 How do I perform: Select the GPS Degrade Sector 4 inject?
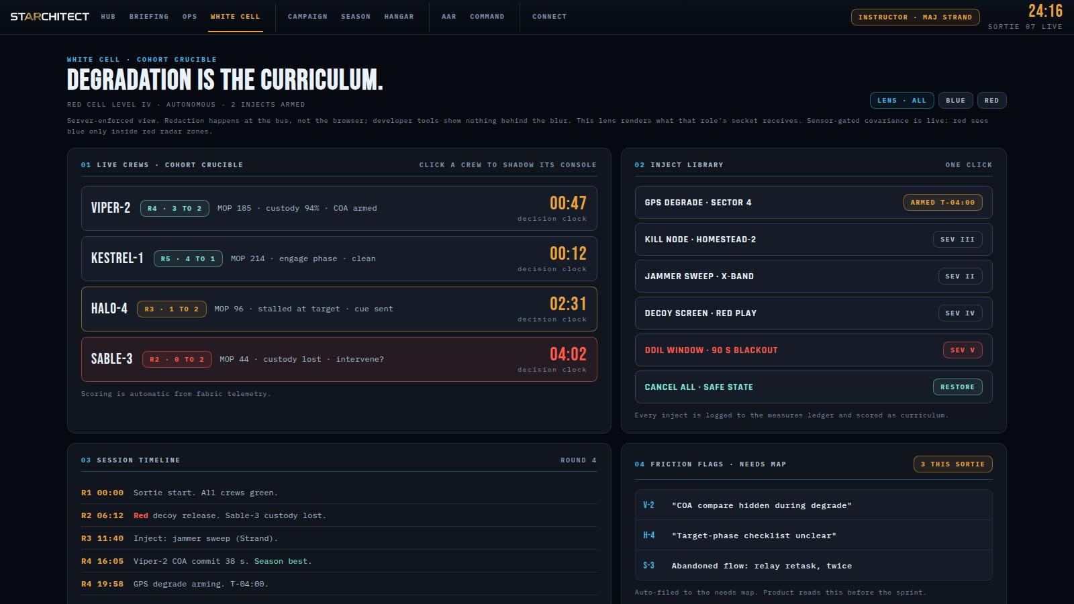click(814, 202)
